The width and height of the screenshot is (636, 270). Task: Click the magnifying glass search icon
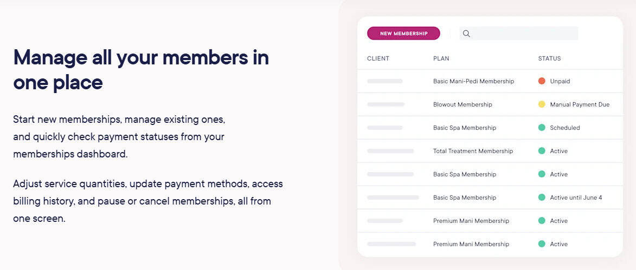[x=466, y=34]
